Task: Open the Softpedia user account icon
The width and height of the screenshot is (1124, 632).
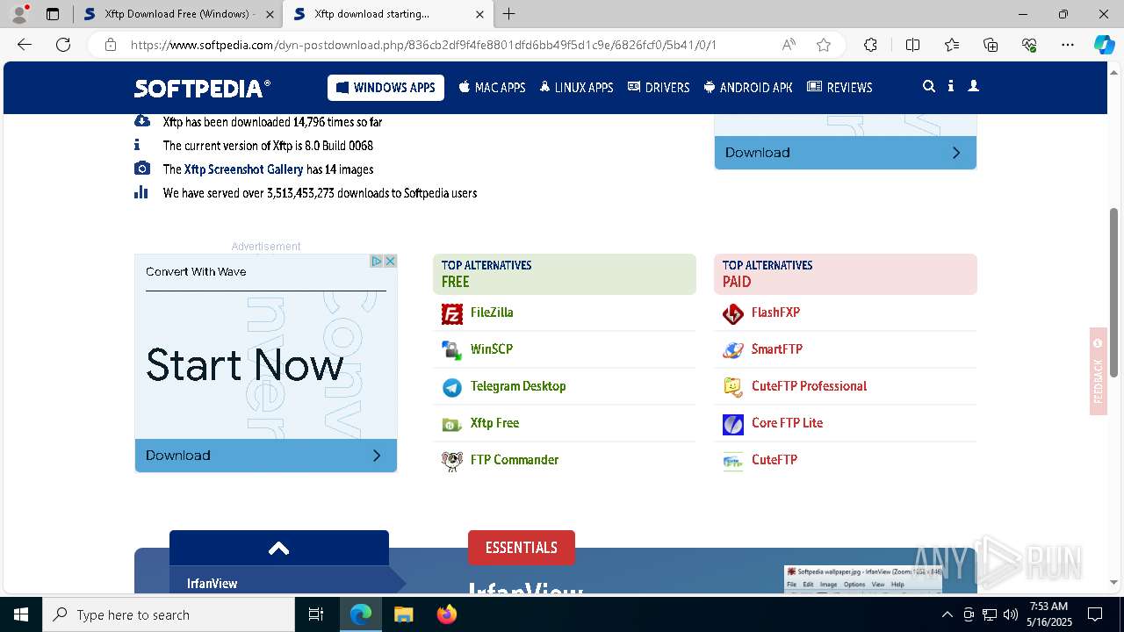Action: click(x=973, y=87)
